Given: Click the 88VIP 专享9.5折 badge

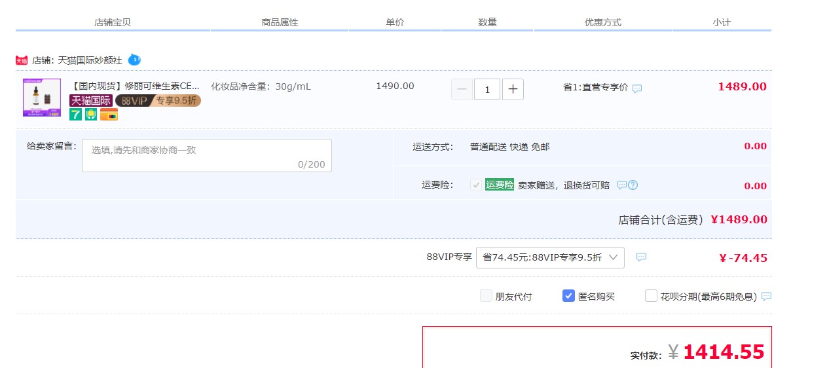Looking at the screenshot, I should (158, 100).
